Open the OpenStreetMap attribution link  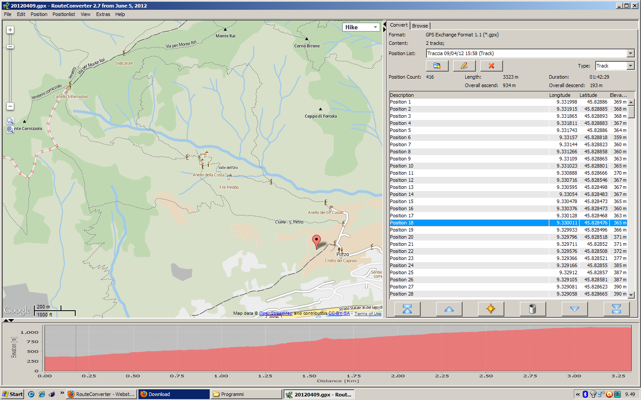pos(276,313)
